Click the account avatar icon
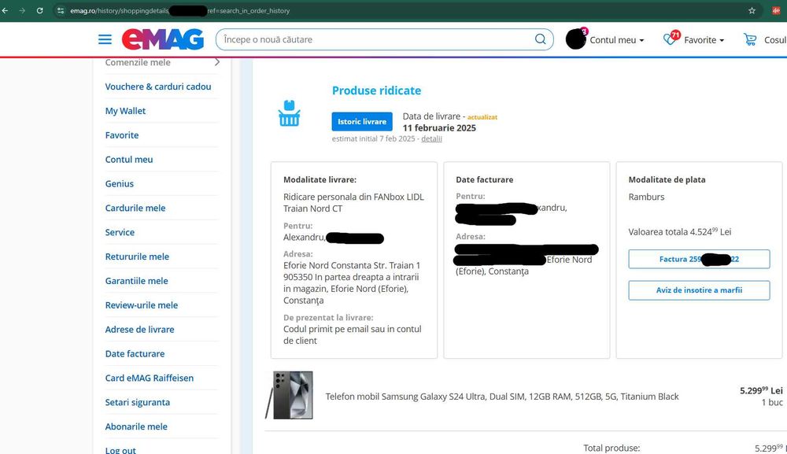Viewport: 787px width, 454px height. [x=576, y=39]
